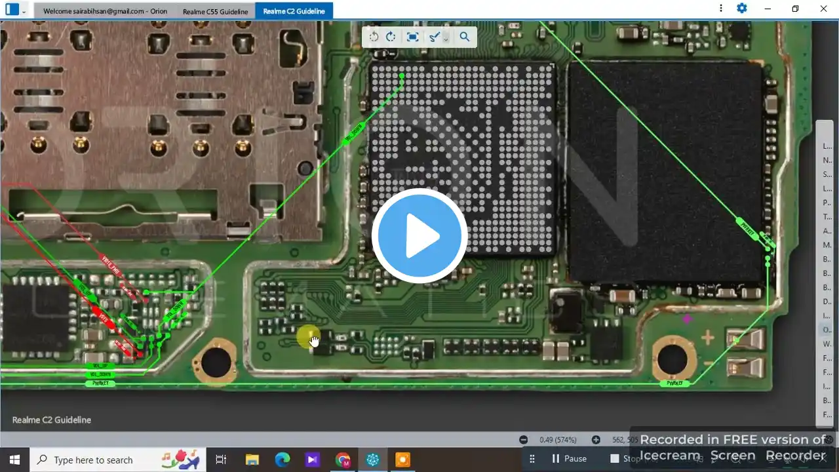Click the Windows Start button

14,460
